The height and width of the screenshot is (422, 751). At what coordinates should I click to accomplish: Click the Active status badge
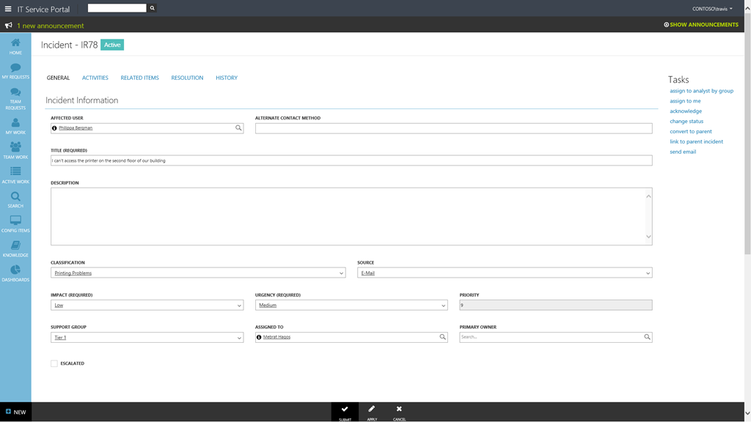pyautogui.click(x=112, y=45)
